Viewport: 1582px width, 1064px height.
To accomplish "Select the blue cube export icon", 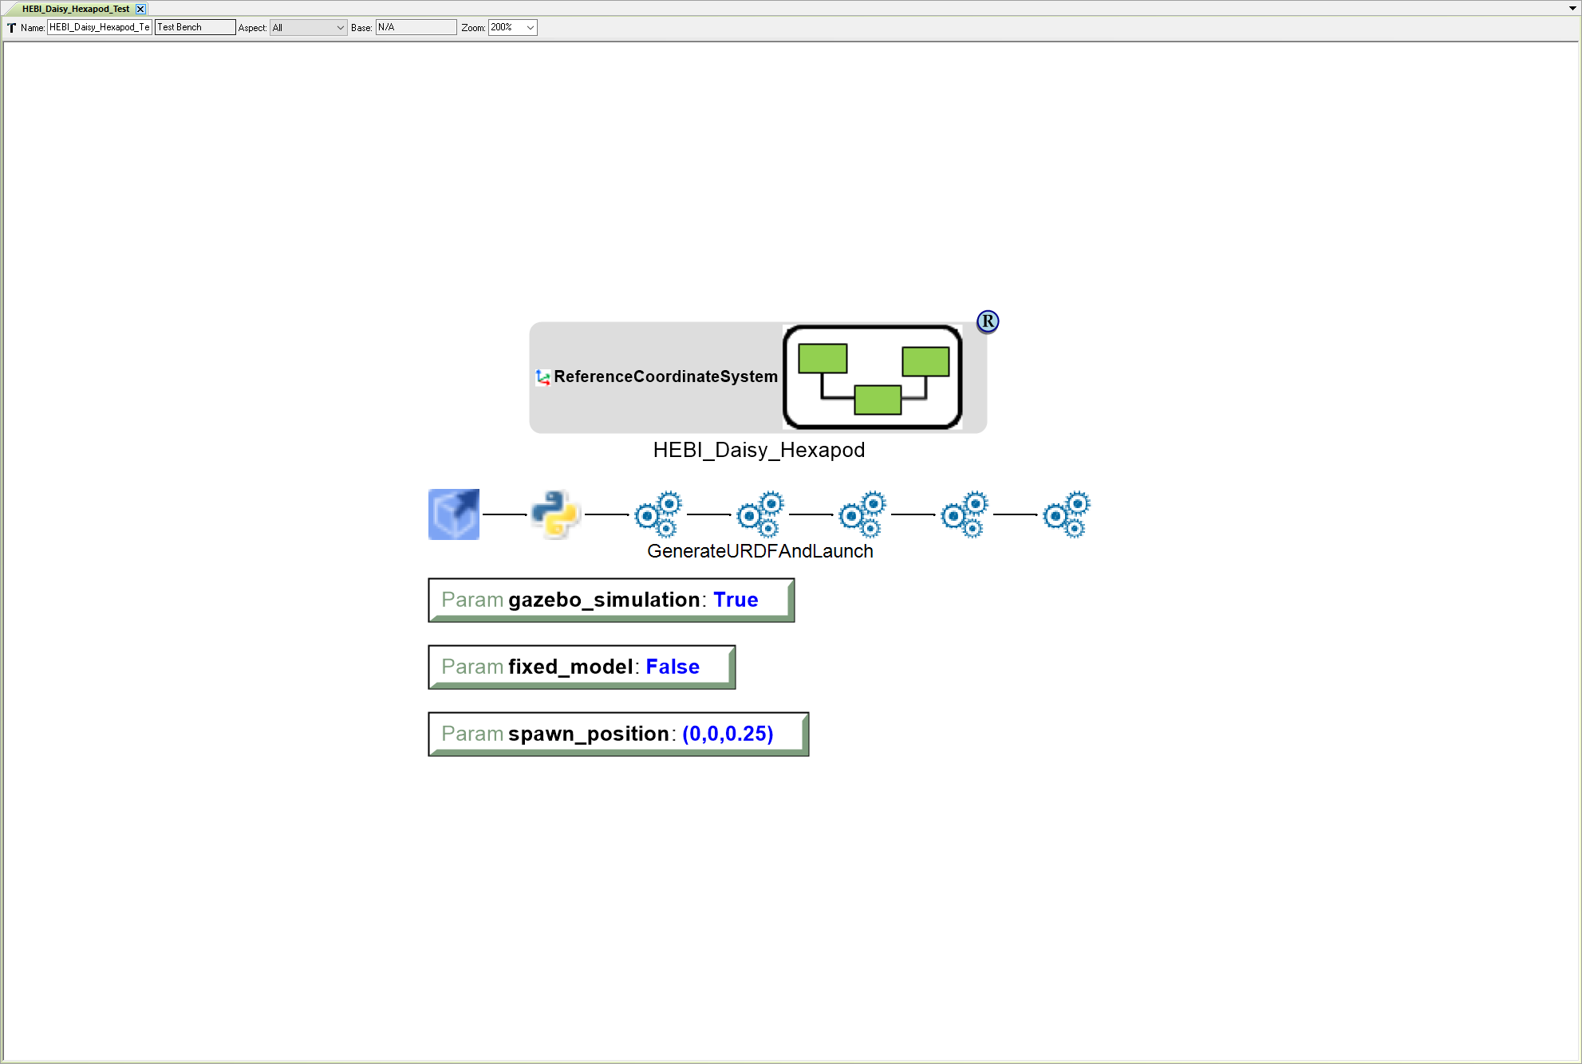I will coord(453,514).
